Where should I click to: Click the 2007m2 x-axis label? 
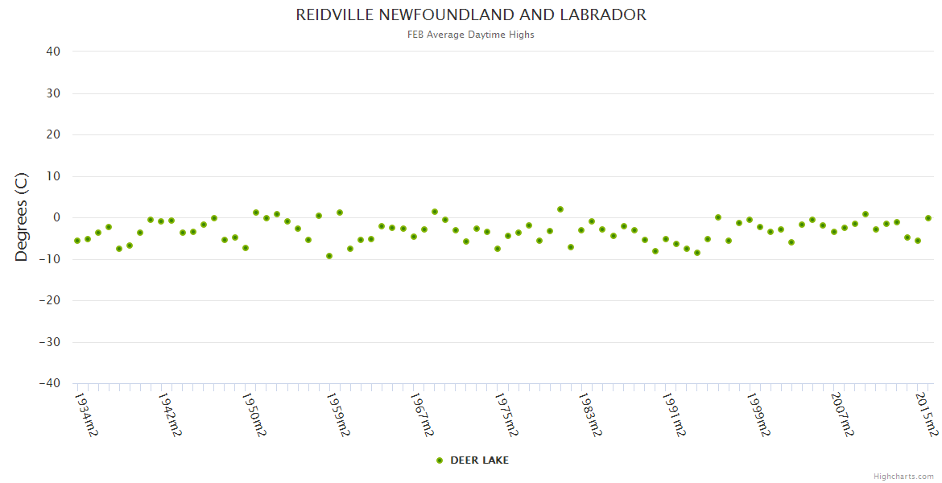pyautogui.click(x=842, y=415)
